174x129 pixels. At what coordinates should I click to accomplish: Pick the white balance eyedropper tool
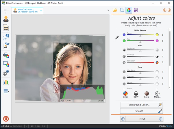tap(117, 38)
